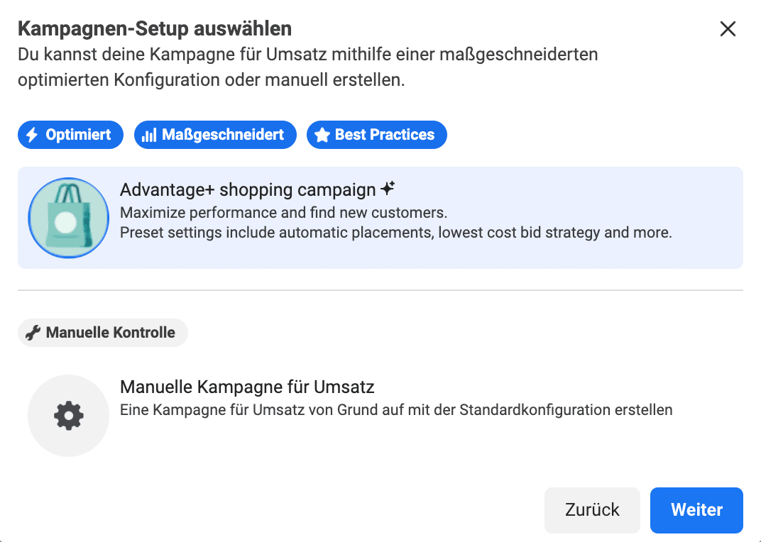Image resolution: width=761 pixels, height=542 pixels.
Task: Click the X icon to dismiss the dialog
Action: click(728, 28)
